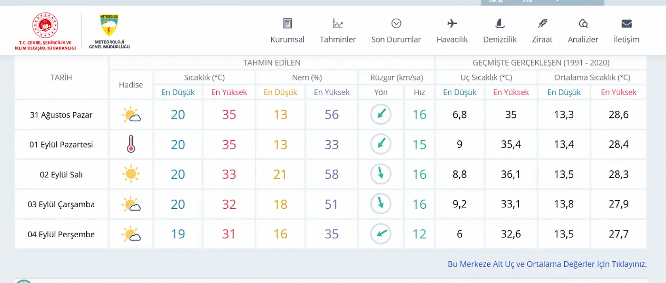Click the 31 Ağustos Pazar date cell

[61, 115]
